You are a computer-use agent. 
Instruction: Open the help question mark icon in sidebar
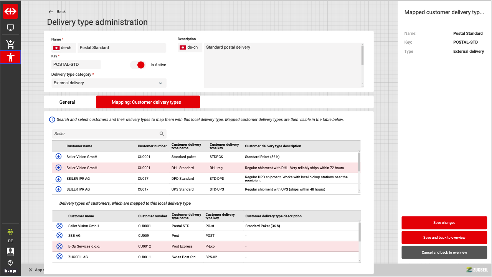click(x=10, y=263)
